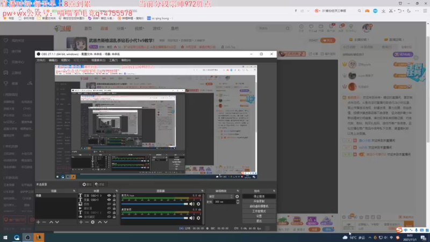Open the orange app on taskbar

tap(39, 237)
